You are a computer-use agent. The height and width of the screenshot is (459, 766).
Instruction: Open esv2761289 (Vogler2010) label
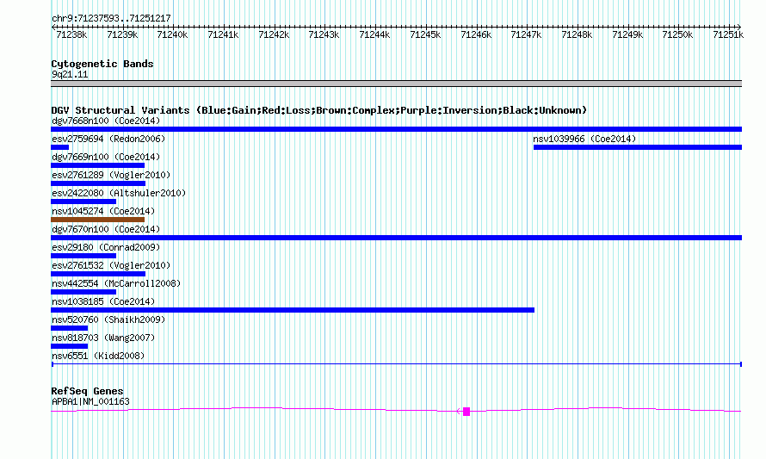(x=111, y=175)
